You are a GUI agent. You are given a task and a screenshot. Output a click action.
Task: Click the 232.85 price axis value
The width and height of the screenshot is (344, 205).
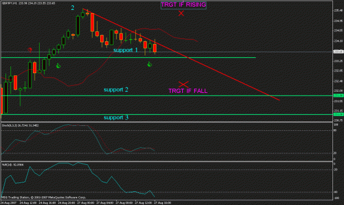coord(338,70)
